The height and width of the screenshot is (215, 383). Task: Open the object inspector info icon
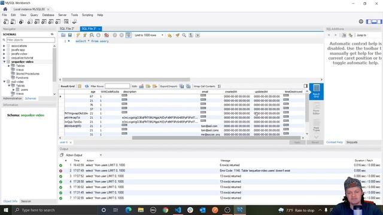coord(22,21)
